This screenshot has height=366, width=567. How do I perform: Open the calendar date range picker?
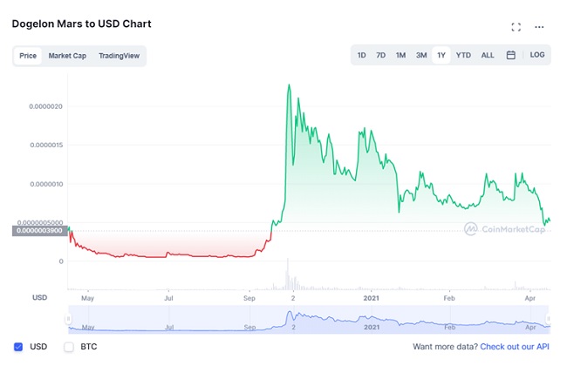pos(511,55)
